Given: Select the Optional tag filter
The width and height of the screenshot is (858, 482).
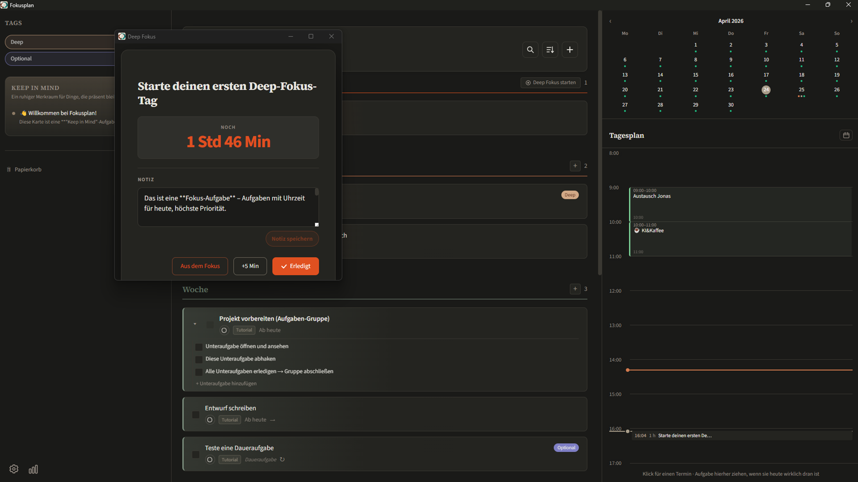Looking at the screenshot, I should (x=60, y=58).
